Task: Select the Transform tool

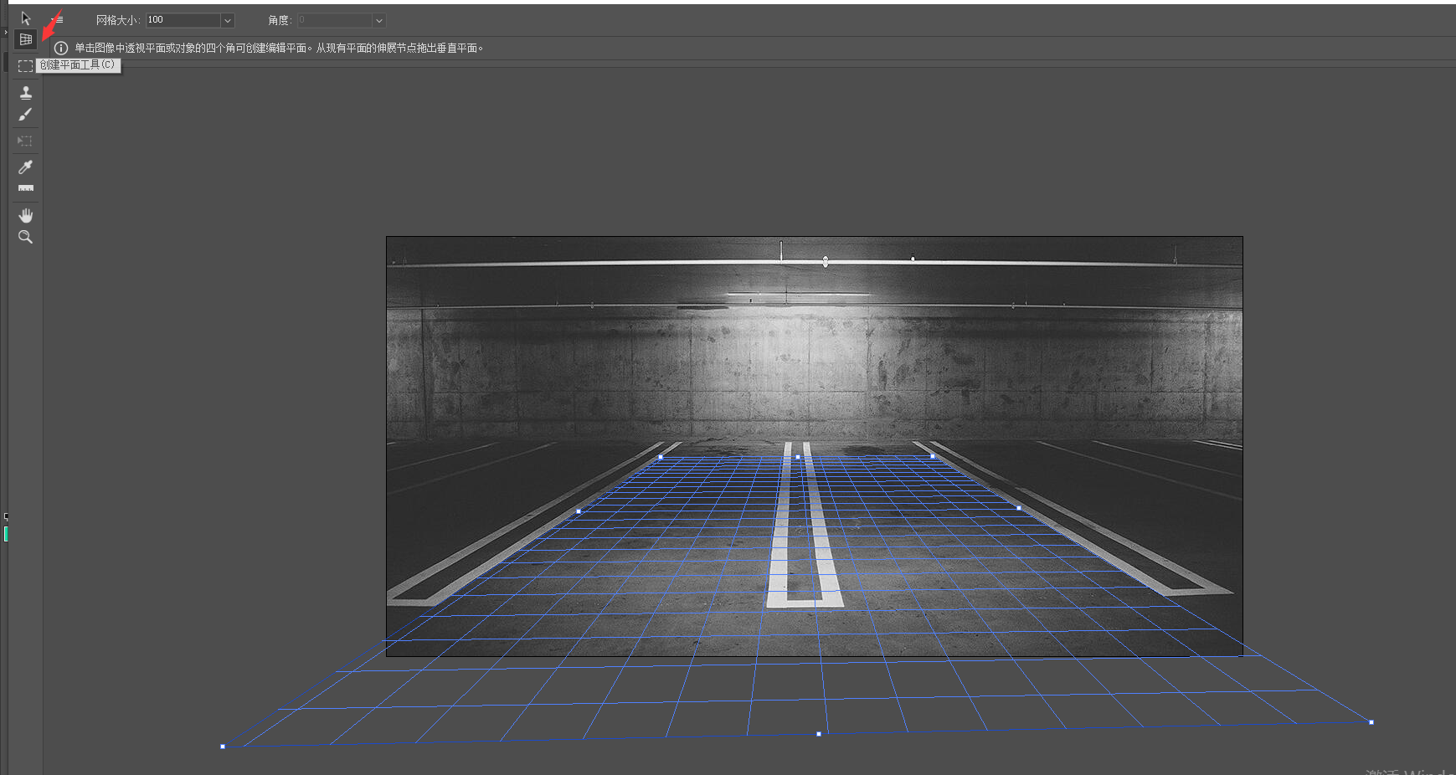Action: point(25,141)
